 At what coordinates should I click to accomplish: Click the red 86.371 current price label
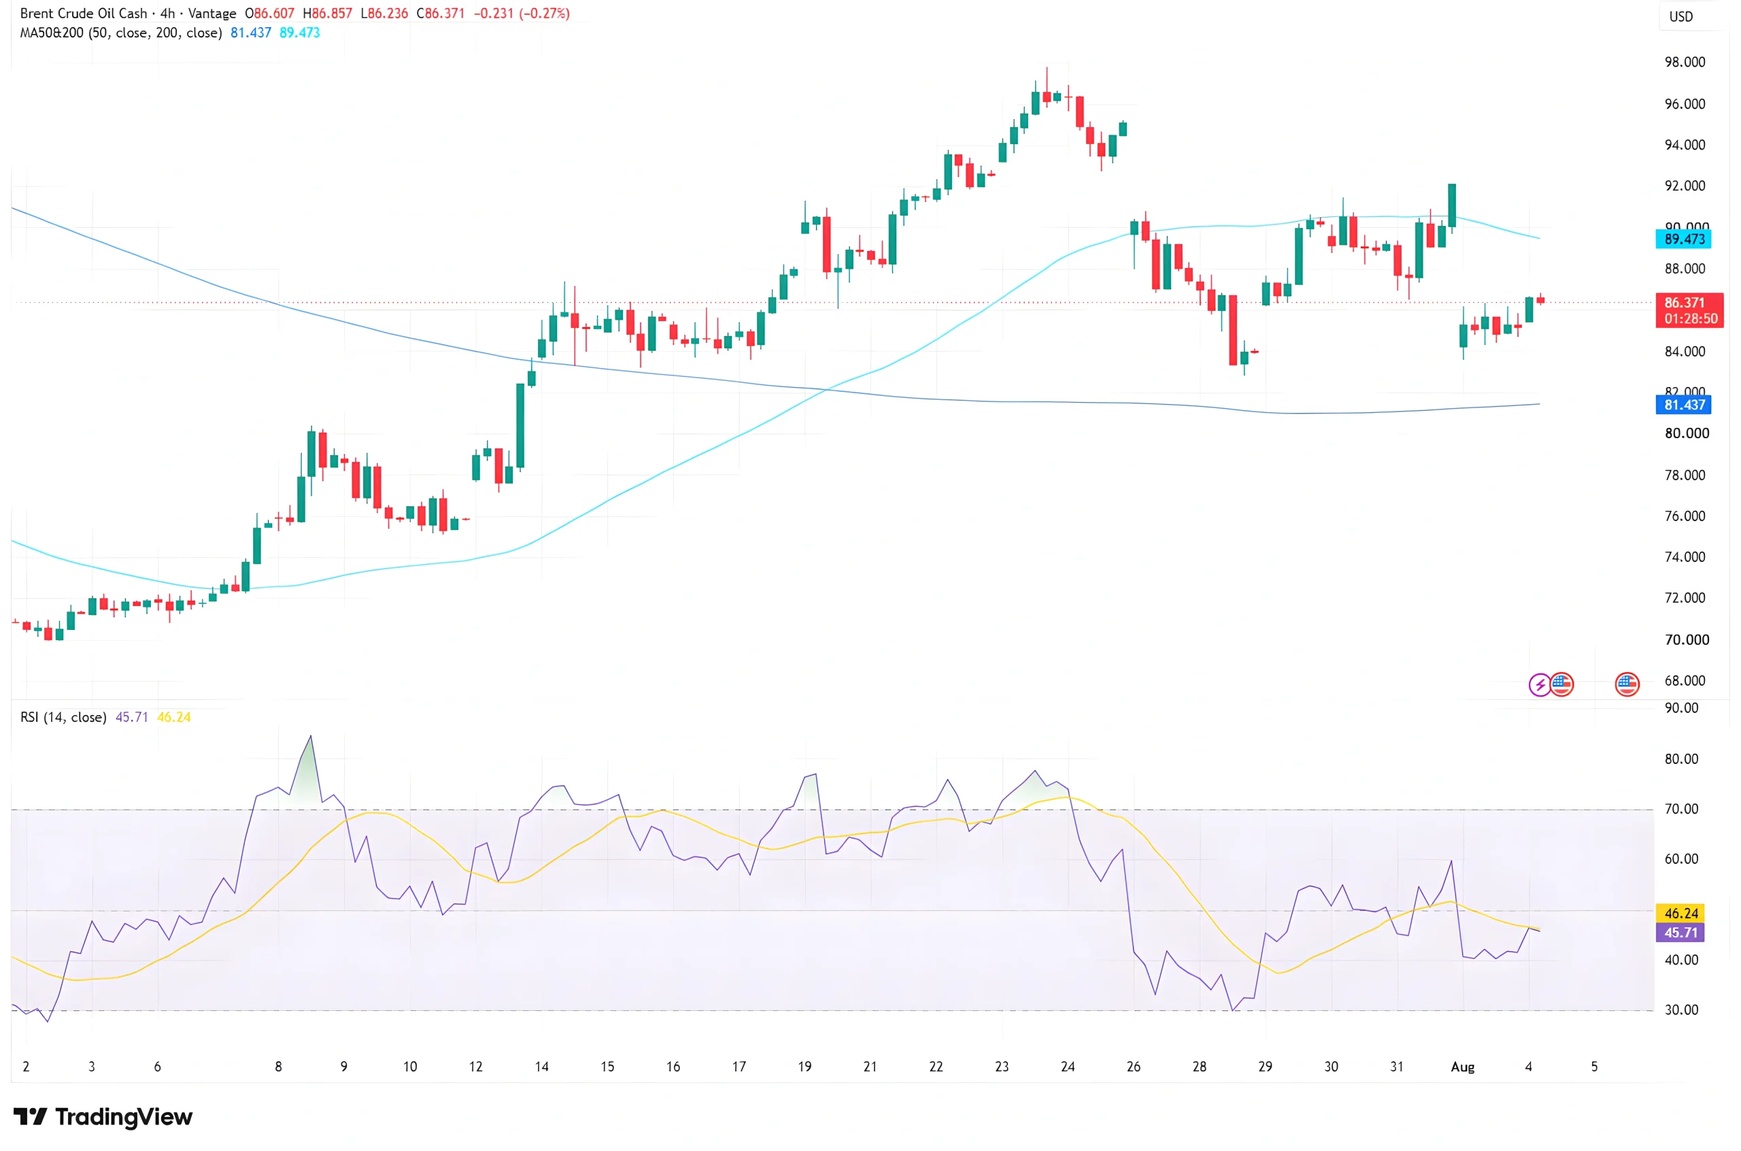[1689, 310]
